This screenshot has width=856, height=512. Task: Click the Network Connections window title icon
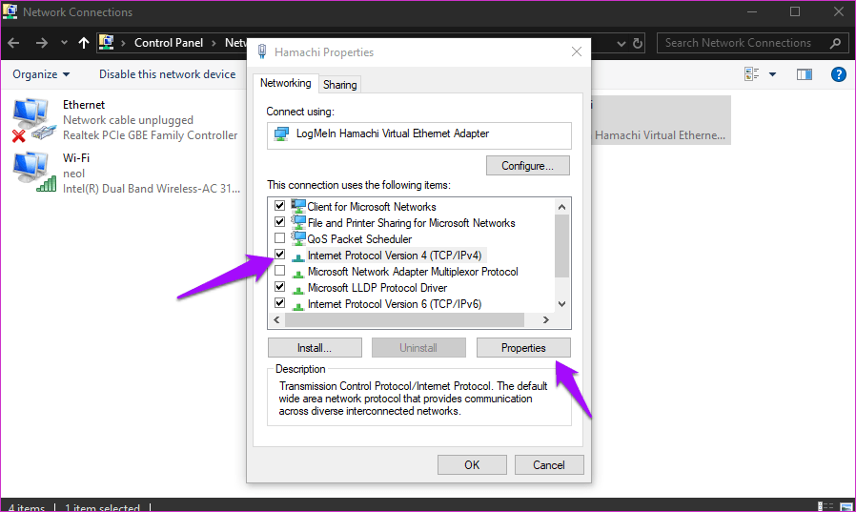(10, 11)
